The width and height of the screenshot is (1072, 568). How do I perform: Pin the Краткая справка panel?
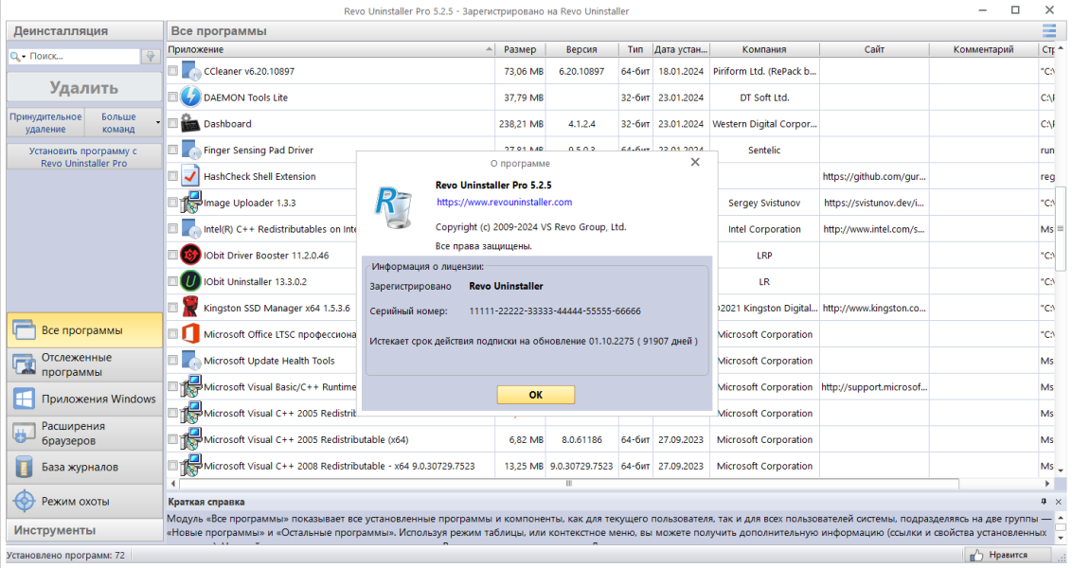click(1044, 502)
